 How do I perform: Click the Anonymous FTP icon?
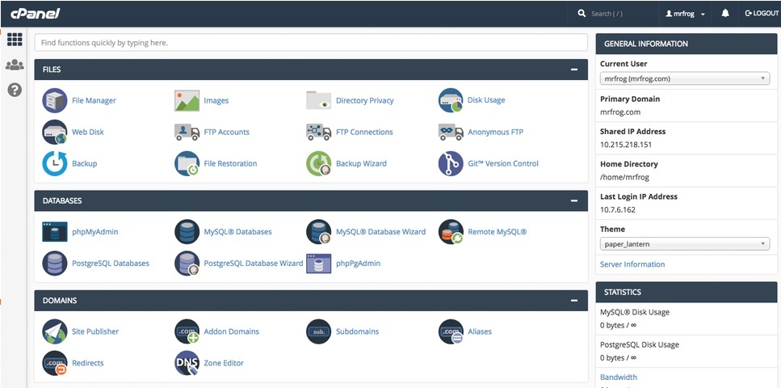point(451,132)
